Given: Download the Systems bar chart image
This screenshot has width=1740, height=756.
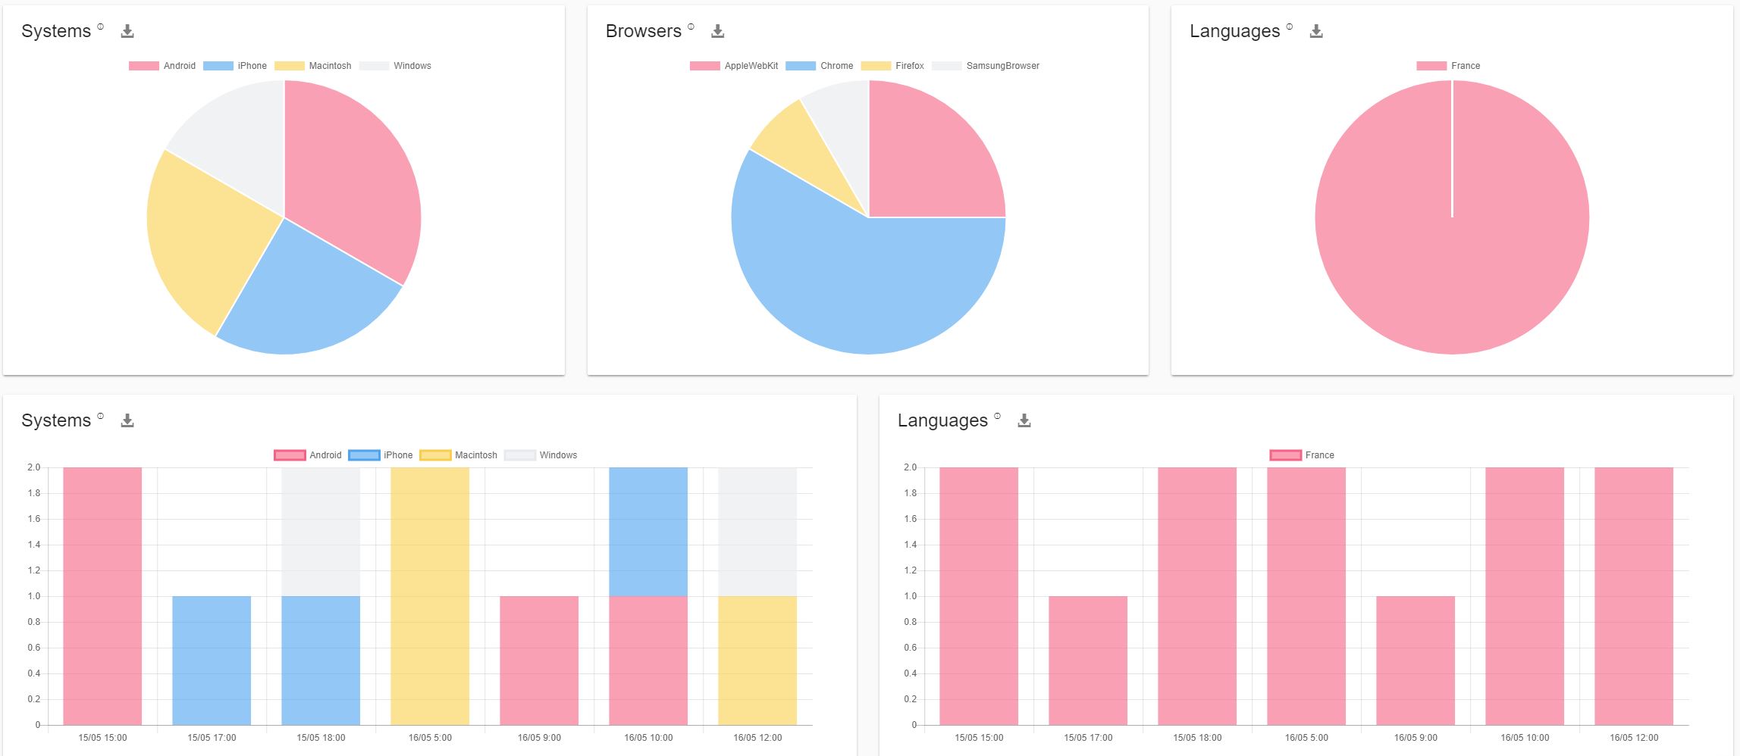Looking at the screenshot, I should click(x=128, y=420).
